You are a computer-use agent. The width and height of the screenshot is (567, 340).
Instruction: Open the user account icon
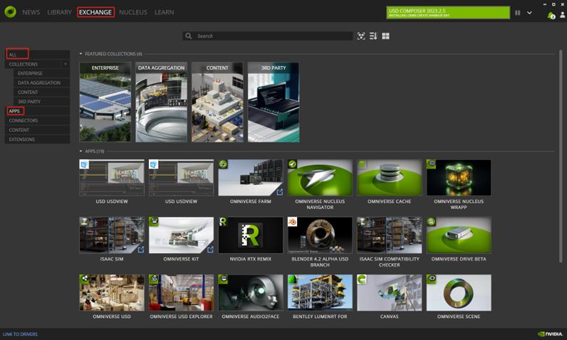coord(562,15)
